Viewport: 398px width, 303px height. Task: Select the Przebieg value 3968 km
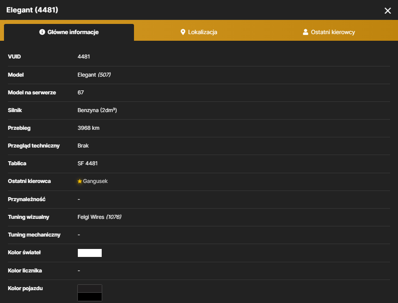pos(88,128)
